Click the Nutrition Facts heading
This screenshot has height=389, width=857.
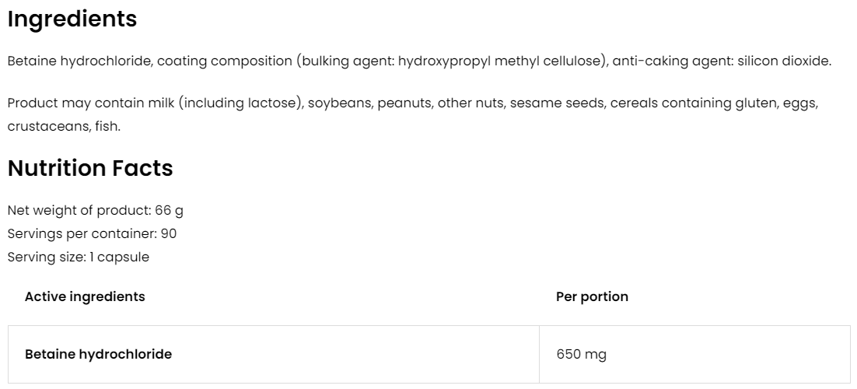coord(90,168)
